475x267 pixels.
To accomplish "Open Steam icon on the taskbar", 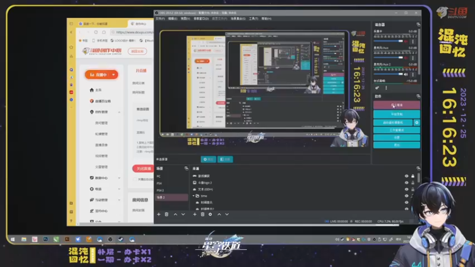I will (x=121, y=239).
